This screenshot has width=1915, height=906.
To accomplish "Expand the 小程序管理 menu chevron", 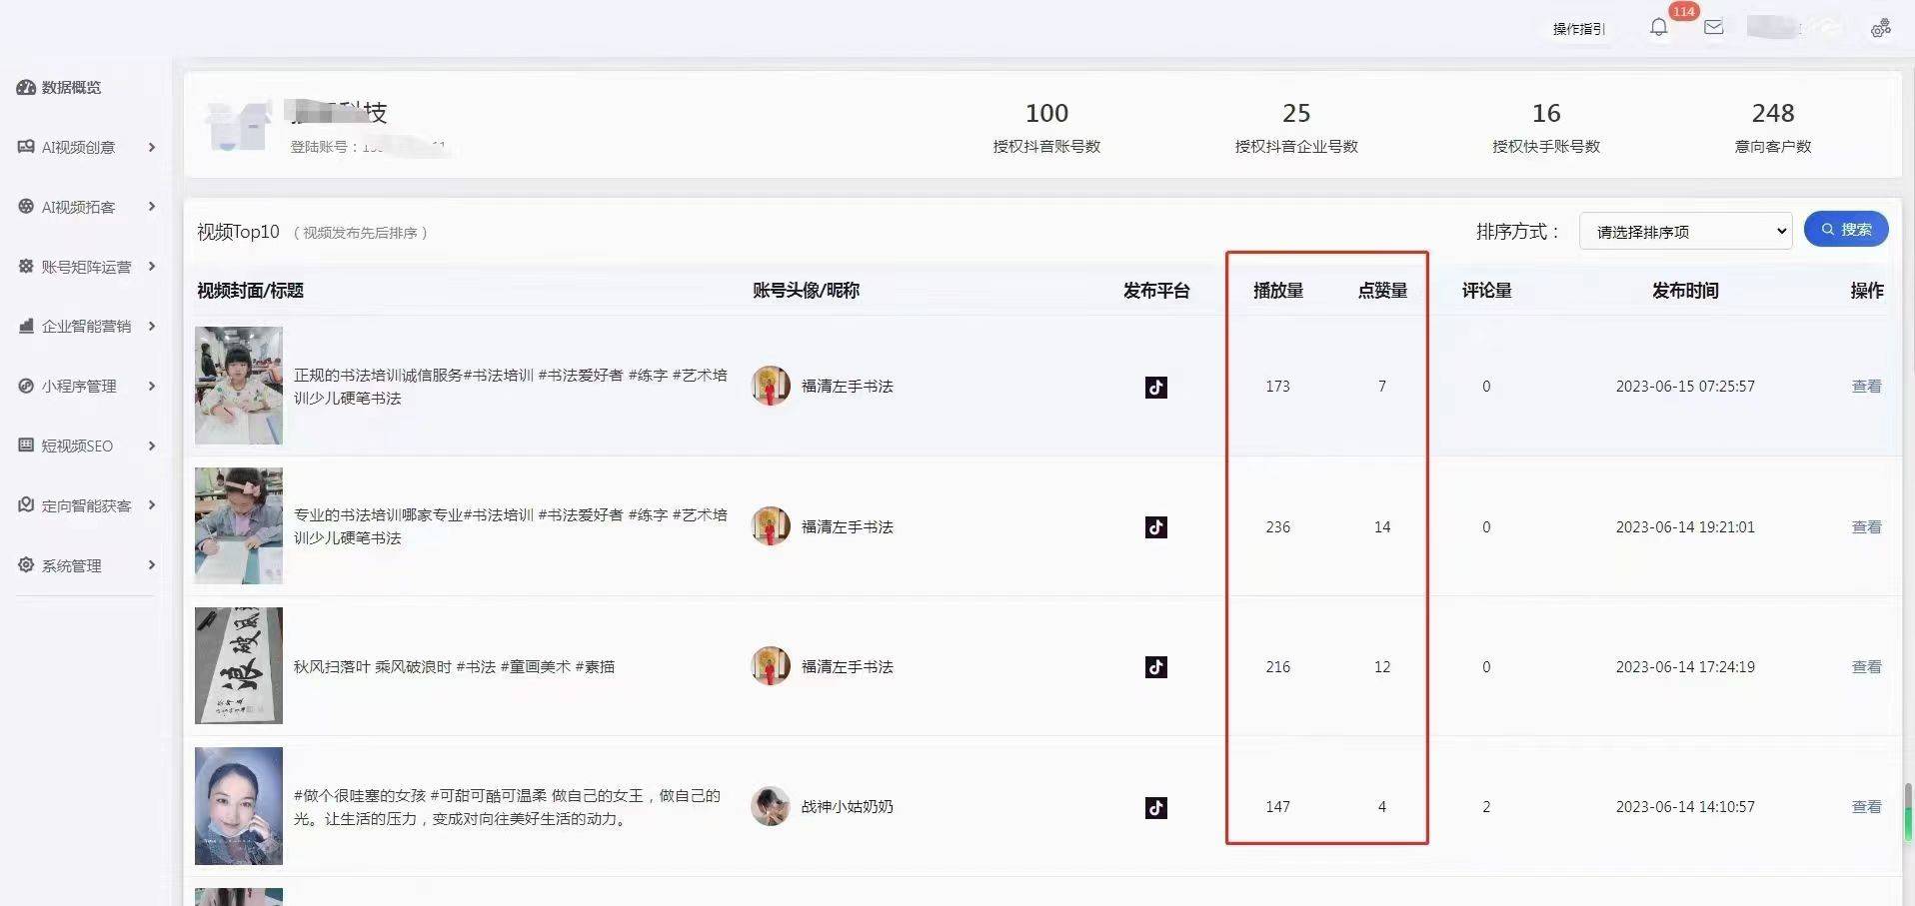I will coord(152,386).
